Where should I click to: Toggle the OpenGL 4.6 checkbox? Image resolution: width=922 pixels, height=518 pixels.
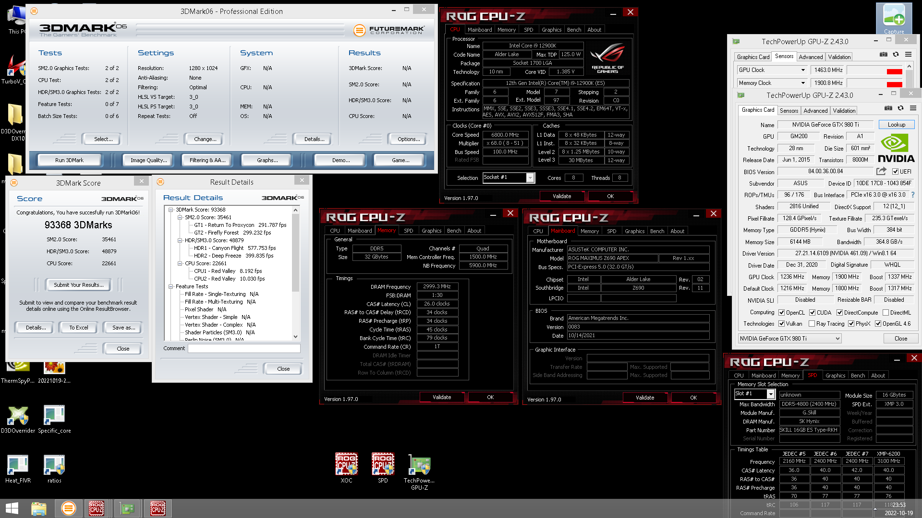tap(878, 324)
